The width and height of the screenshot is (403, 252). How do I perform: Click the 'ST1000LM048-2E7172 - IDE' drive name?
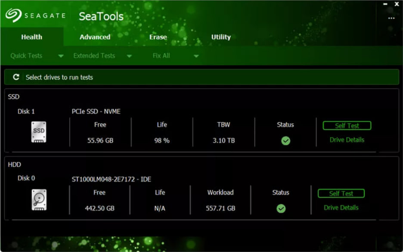click(x=111, y=179)
